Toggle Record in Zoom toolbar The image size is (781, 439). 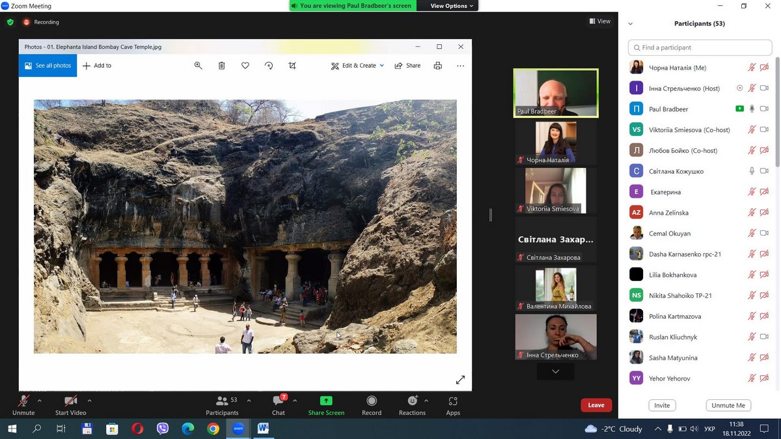[372, 401]
